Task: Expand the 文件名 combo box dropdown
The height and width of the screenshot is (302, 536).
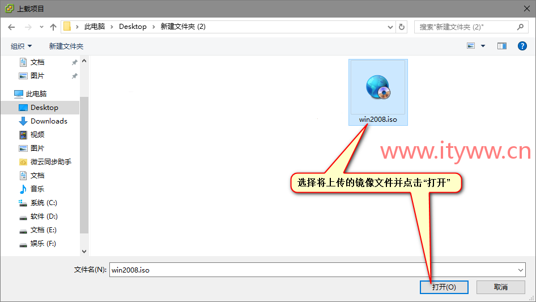Action: (521, 270)
